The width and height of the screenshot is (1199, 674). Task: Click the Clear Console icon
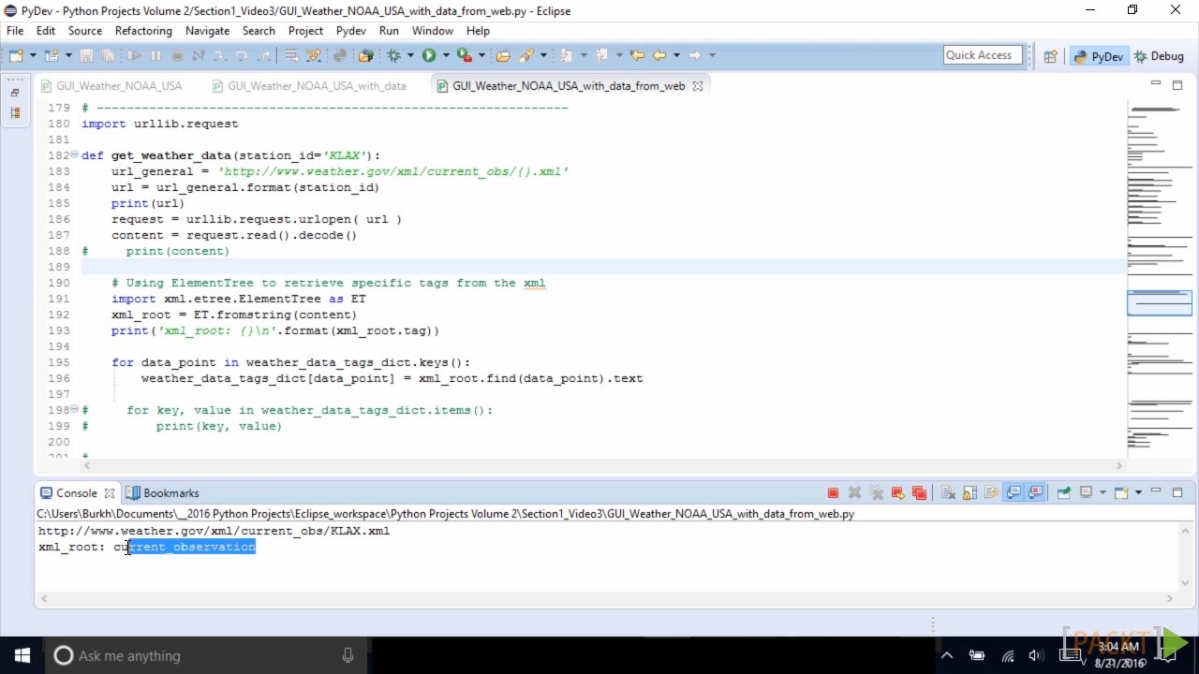coord(947,492)
